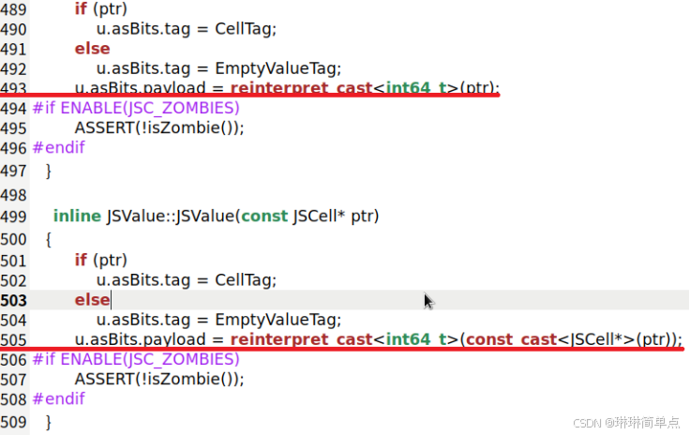Click line number 505 in gutter
Image resolution: width=690 pixels, height=435 pixels.
click(x=14, y=340)
